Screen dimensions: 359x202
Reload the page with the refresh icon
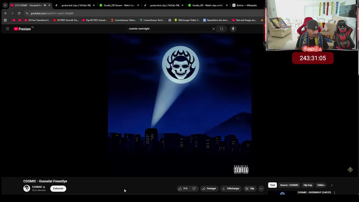pyautogui.click(x=19, y=13)
